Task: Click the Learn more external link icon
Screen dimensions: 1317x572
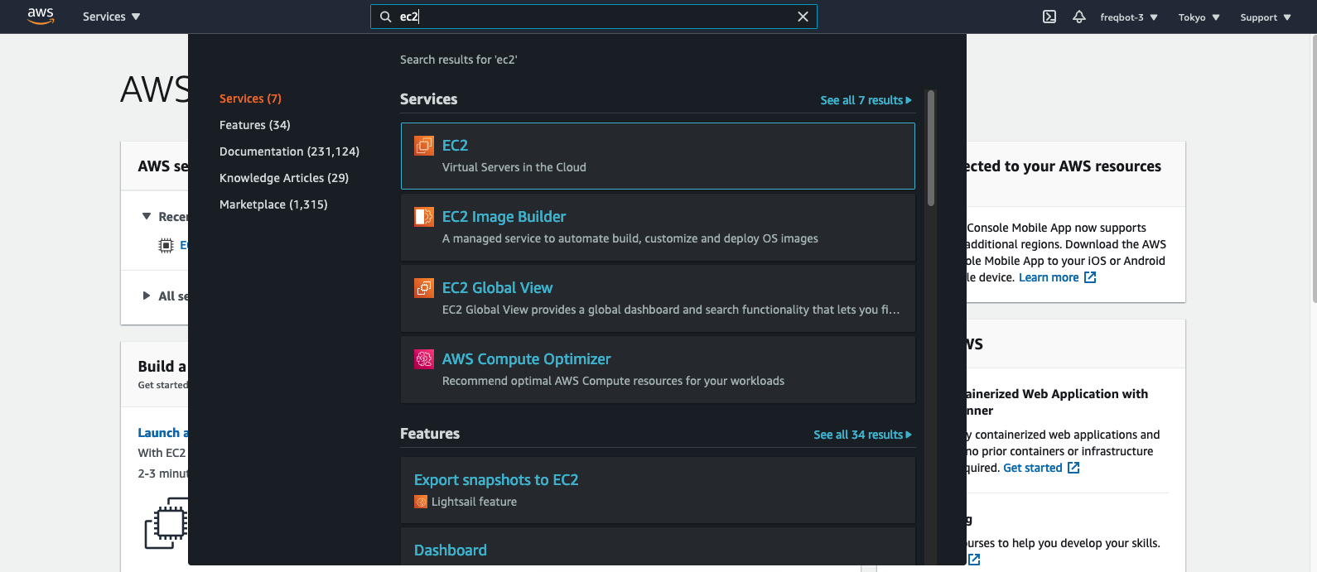Action: tap(1090, 277)
